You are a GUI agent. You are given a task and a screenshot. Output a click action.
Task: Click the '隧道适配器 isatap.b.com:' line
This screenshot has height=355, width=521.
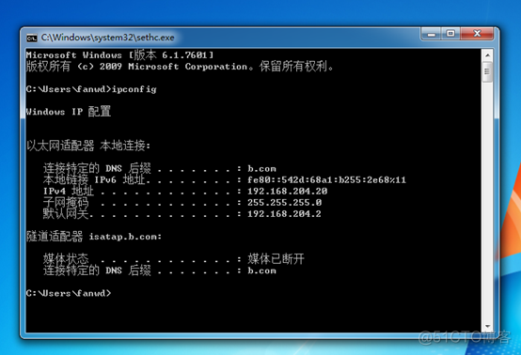pyautogui.click(x=94, y=237)
